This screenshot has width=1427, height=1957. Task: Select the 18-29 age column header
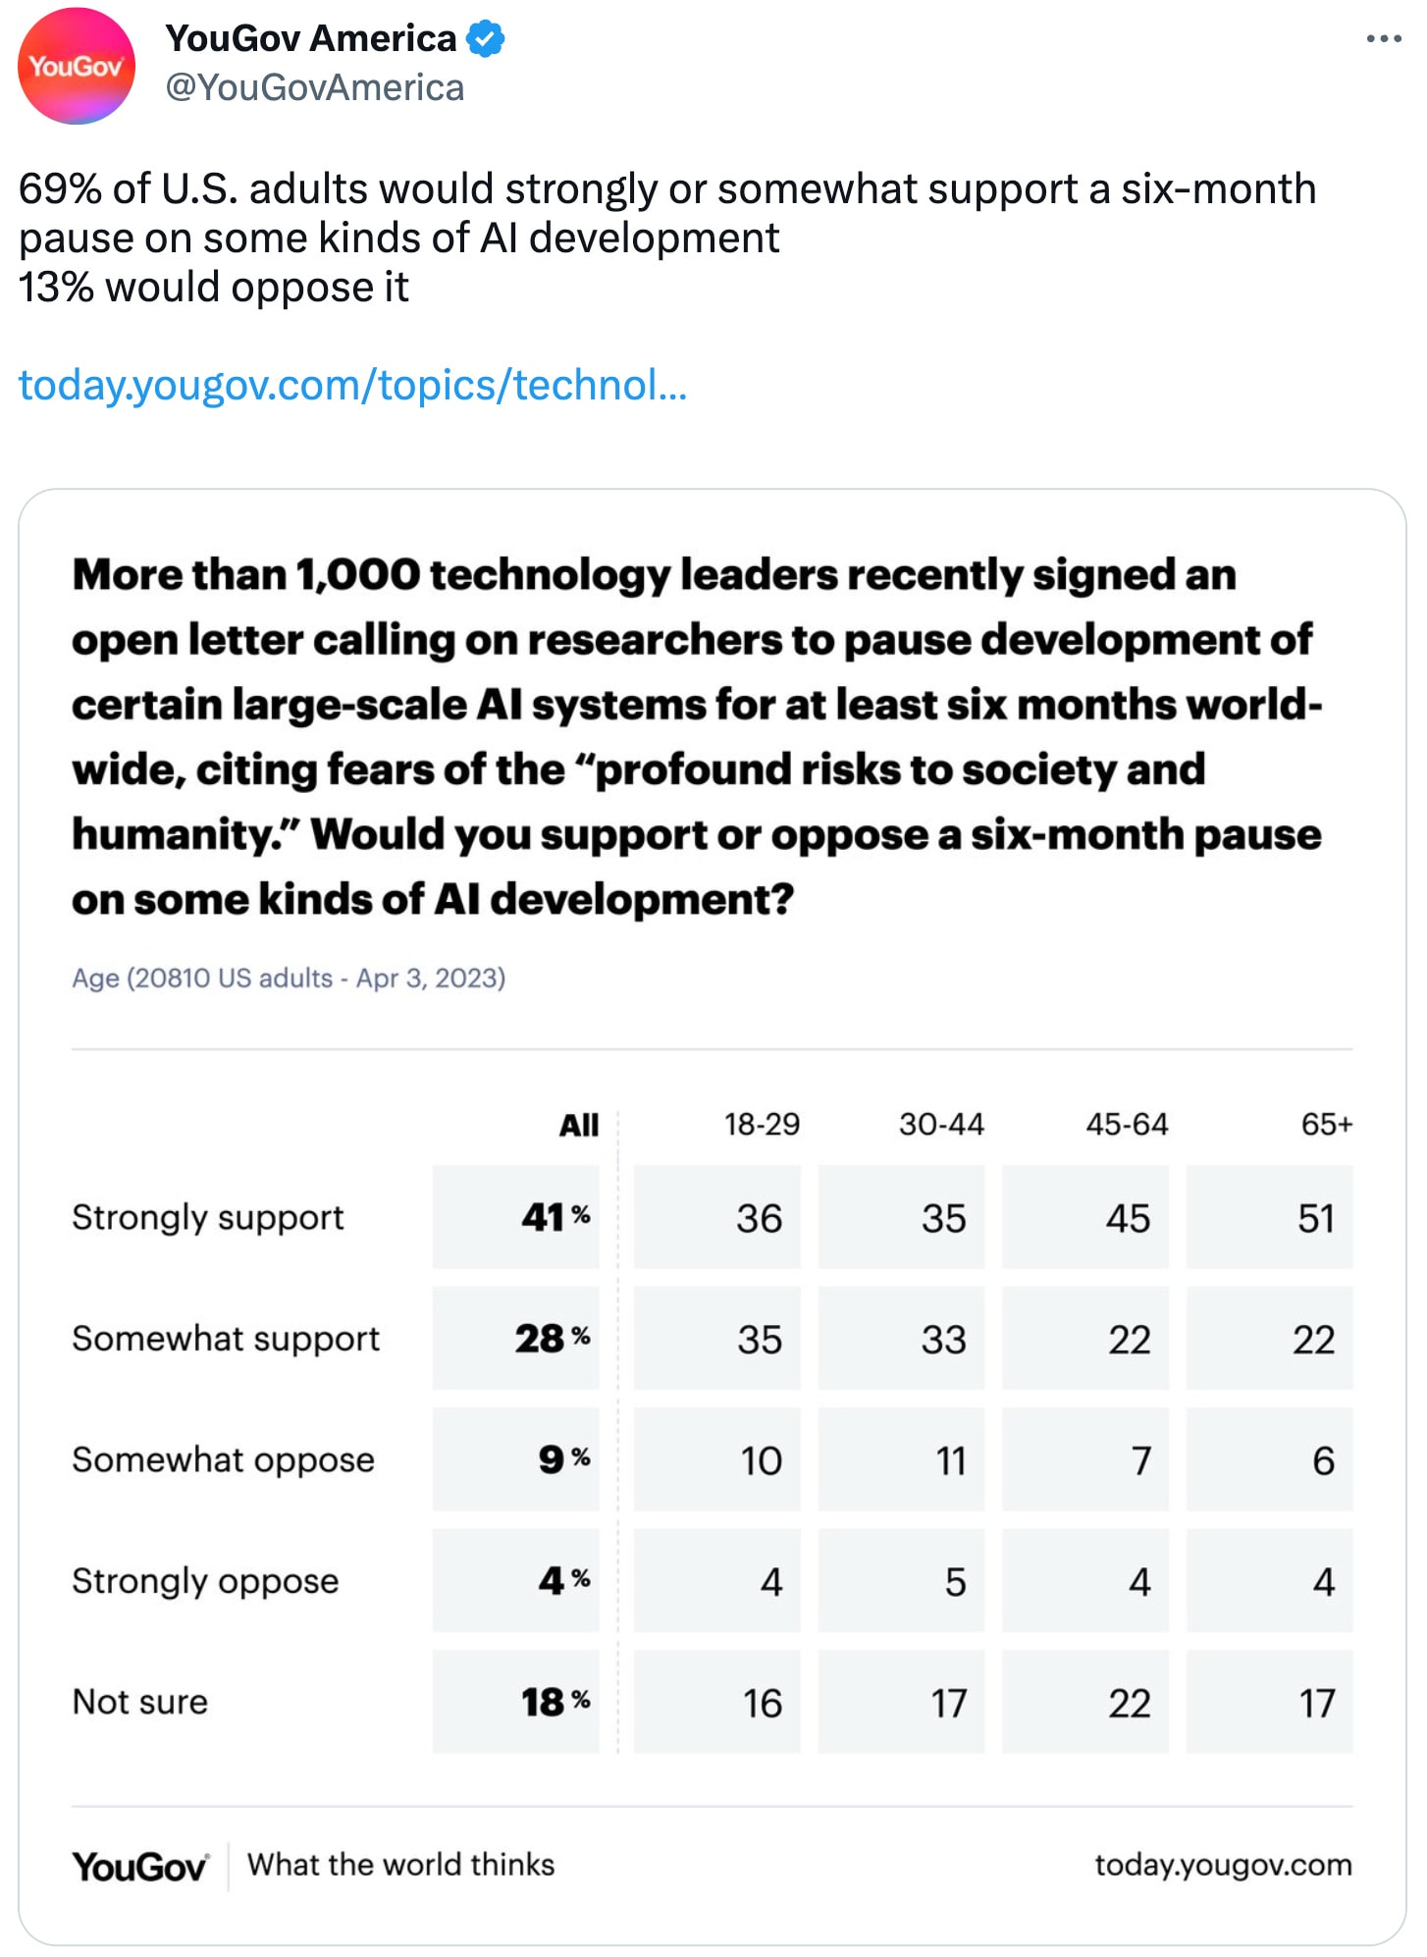pyautogui.click(x=762, y=1125)
